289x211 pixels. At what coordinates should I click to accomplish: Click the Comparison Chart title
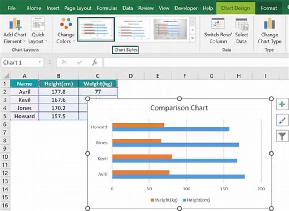coord(179,108)
